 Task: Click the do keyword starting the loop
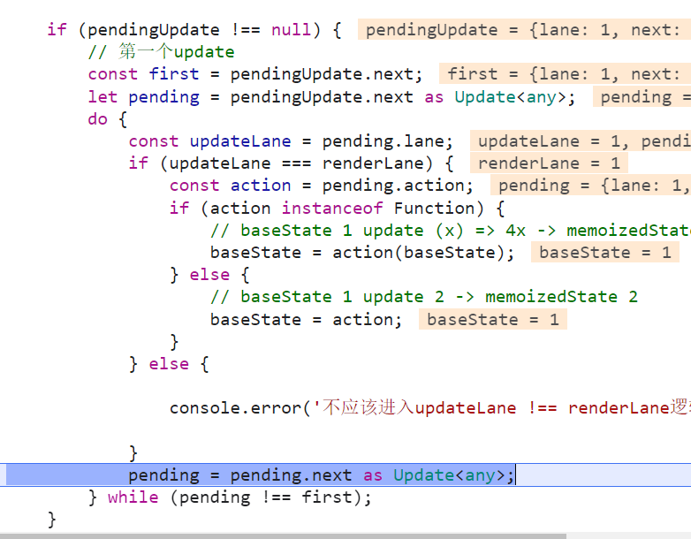click(97, 118)
